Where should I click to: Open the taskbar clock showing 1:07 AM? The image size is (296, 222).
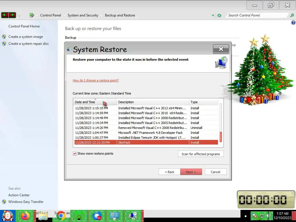click(x=282, y=216)
